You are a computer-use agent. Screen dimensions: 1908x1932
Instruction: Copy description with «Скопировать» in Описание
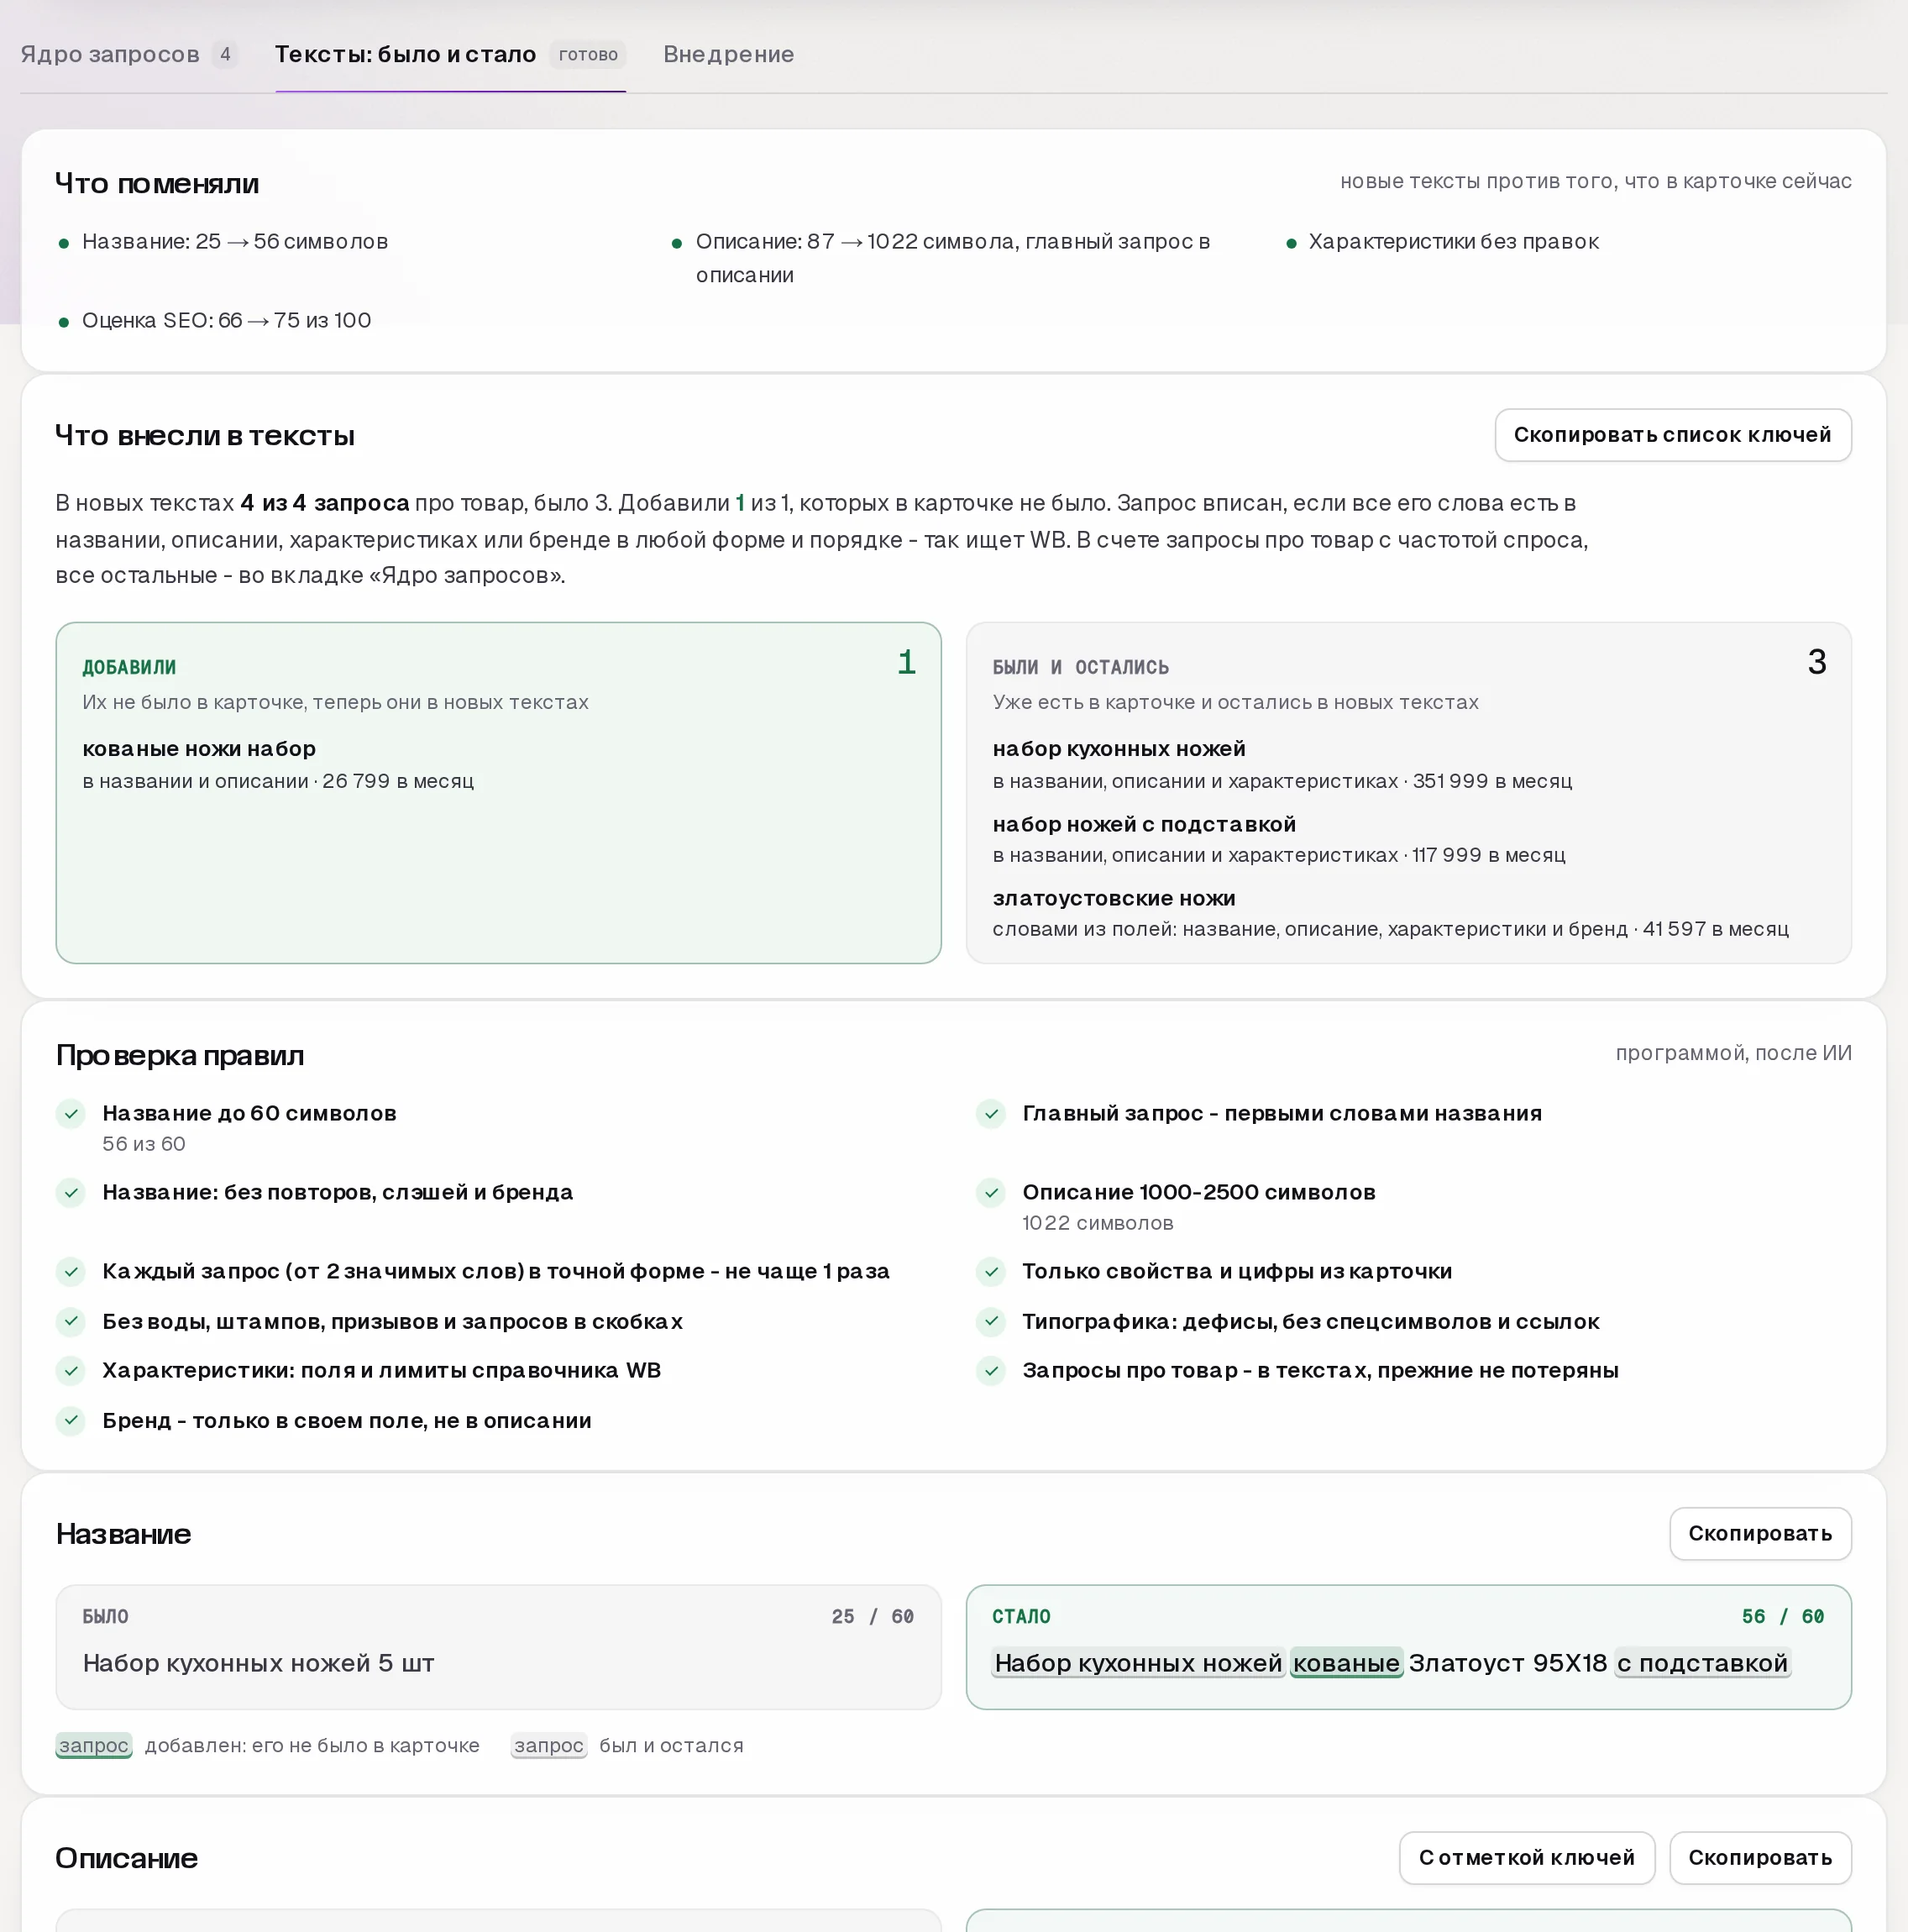pos(1759,1857)
